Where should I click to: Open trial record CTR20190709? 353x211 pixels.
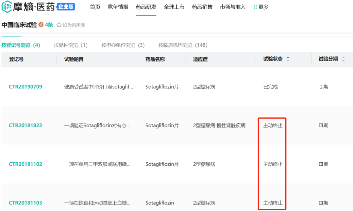25,87
